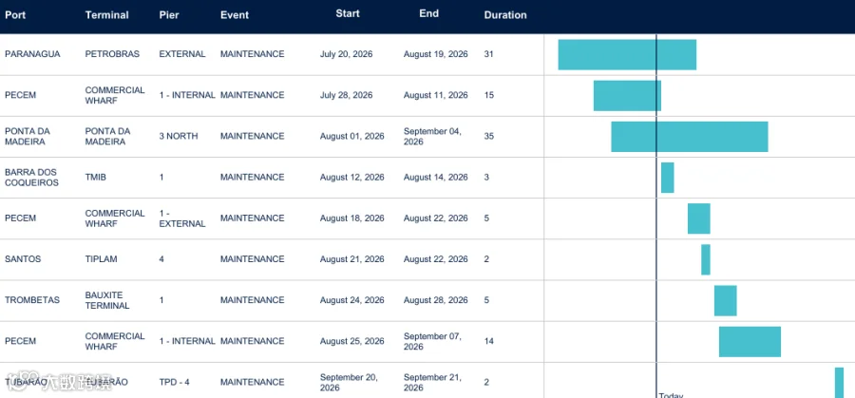Select the PARANAGUA port cell

(x=32, y=54)
